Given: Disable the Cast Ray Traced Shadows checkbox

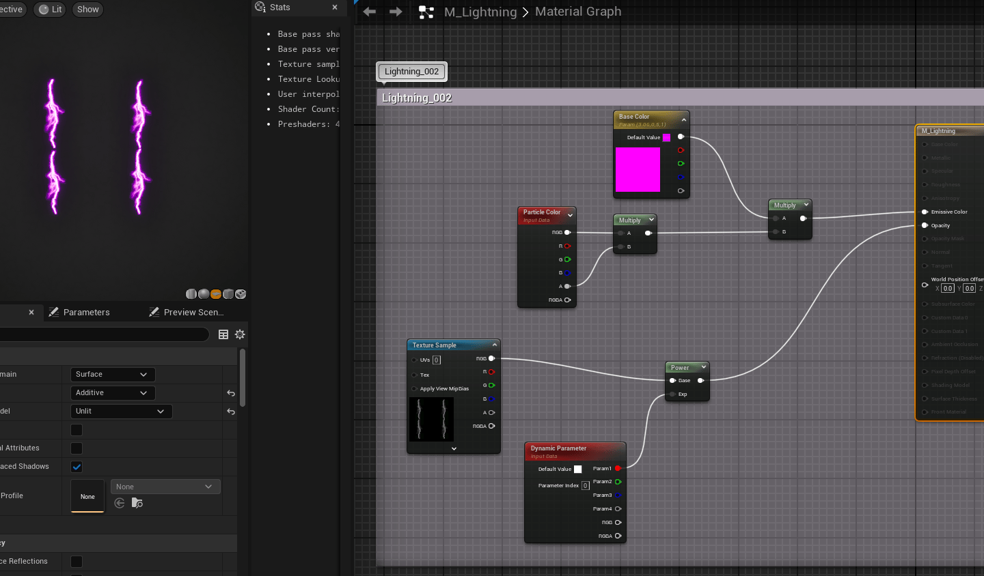Looking at the screenshot, I should 77,467.
